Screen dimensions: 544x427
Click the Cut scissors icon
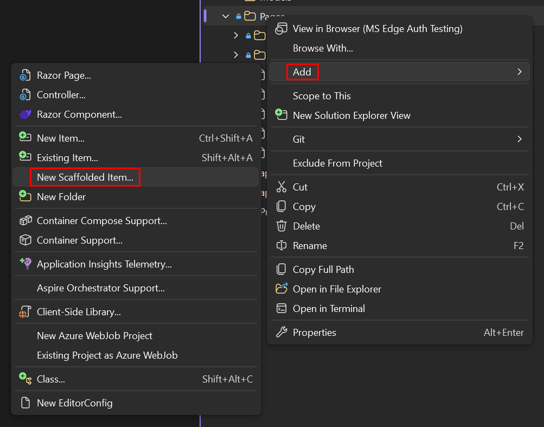281,187
